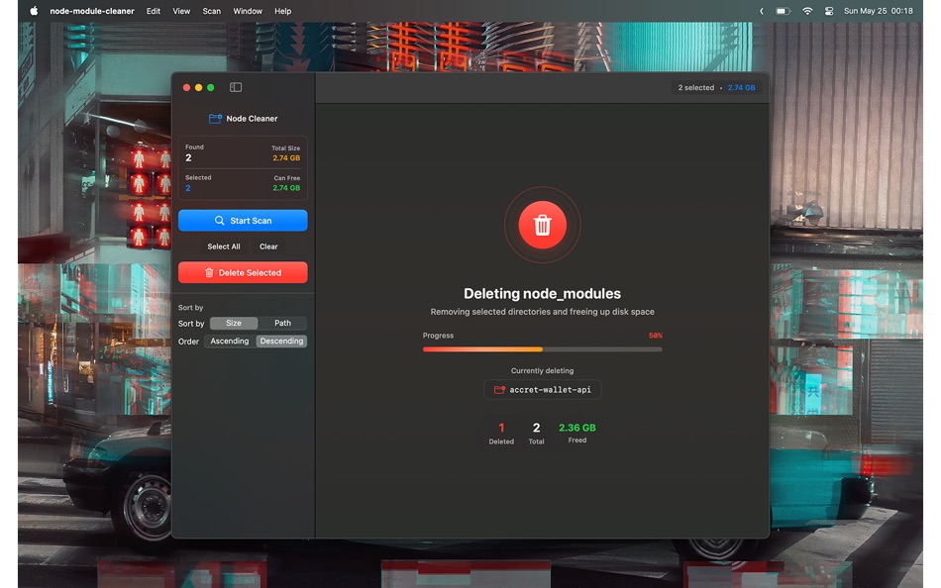Sort results by Path
The width and height of the screenshot is (941, 588).
coord(282,324)
